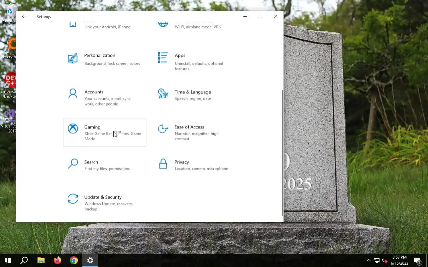Click 'Location, camera, microphone' text

click(201, 169)
